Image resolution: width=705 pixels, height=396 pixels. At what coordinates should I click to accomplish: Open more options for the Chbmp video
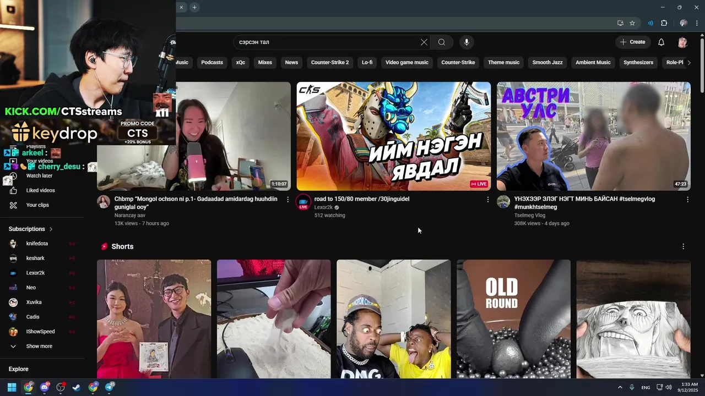[x=288, y=200]
